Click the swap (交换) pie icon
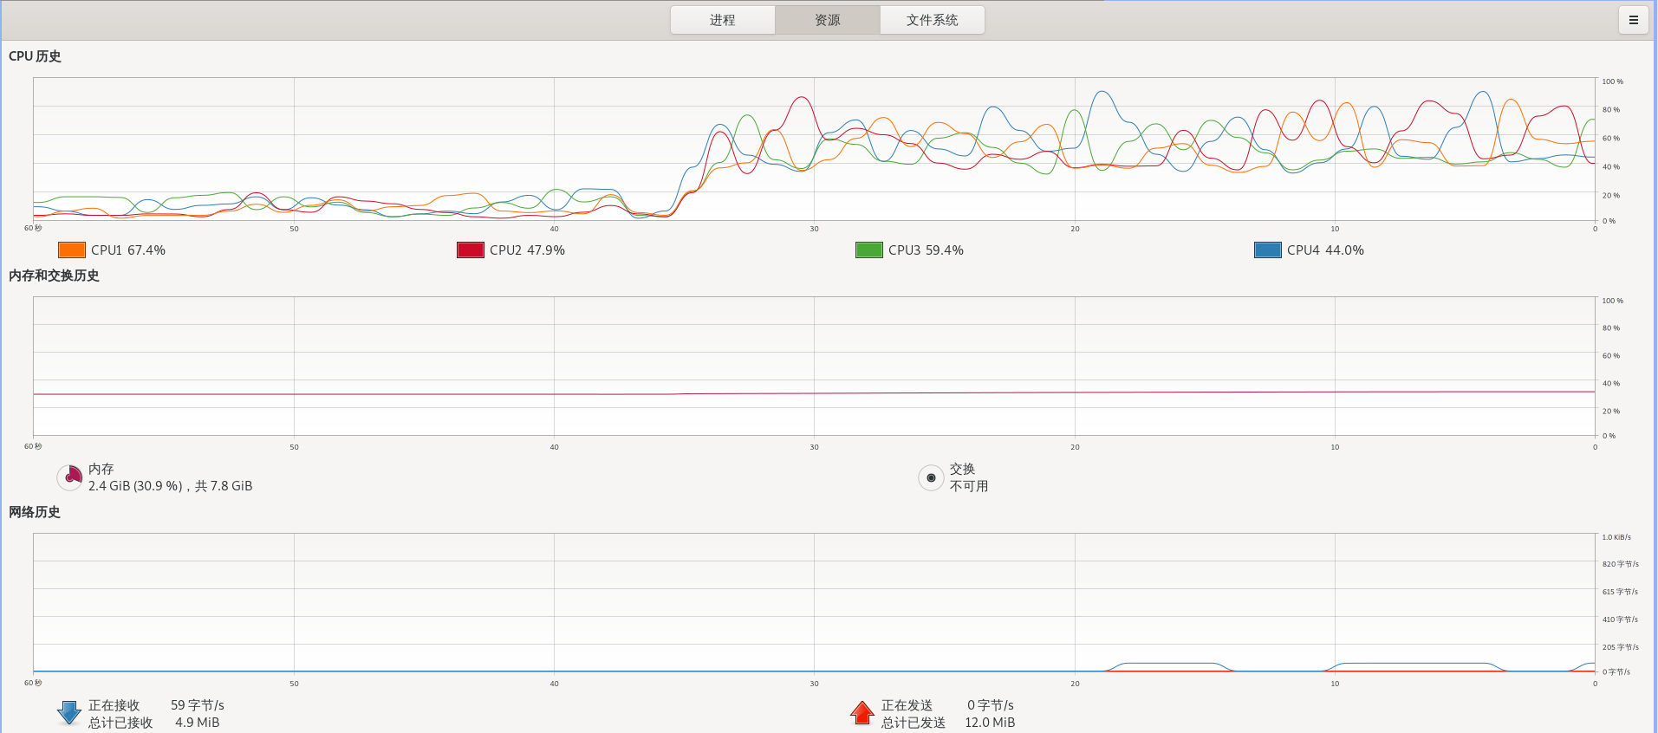This screenshot has width=1658, height=733. [x=931, y=477]
